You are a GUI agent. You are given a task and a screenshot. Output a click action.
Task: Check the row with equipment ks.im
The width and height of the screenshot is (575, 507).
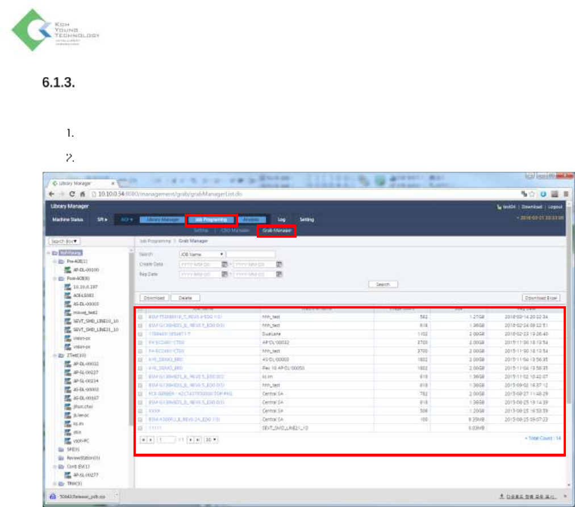tap(140, 377)
